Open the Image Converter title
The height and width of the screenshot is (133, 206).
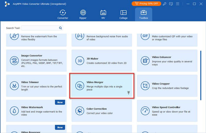click(x=32, y=56)
